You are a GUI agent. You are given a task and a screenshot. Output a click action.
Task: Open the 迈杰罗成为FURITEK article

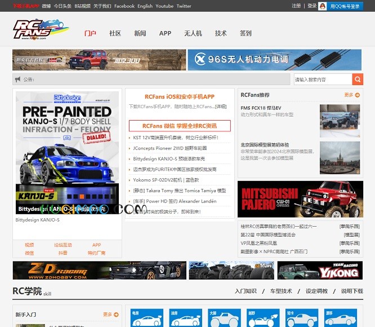pyautogui.click(x=175, y=169)
